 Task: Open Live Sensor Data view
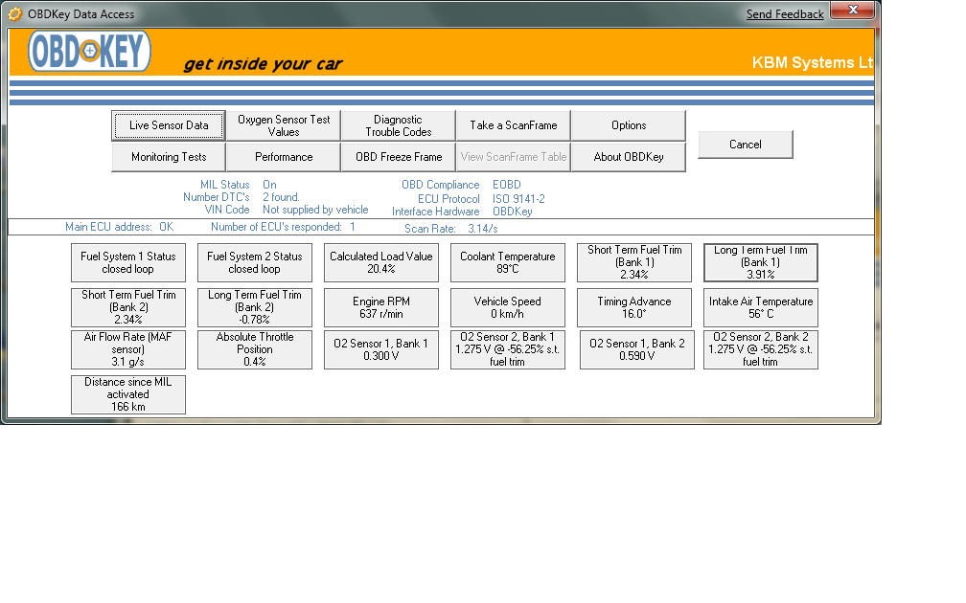(x=169, y=125)
